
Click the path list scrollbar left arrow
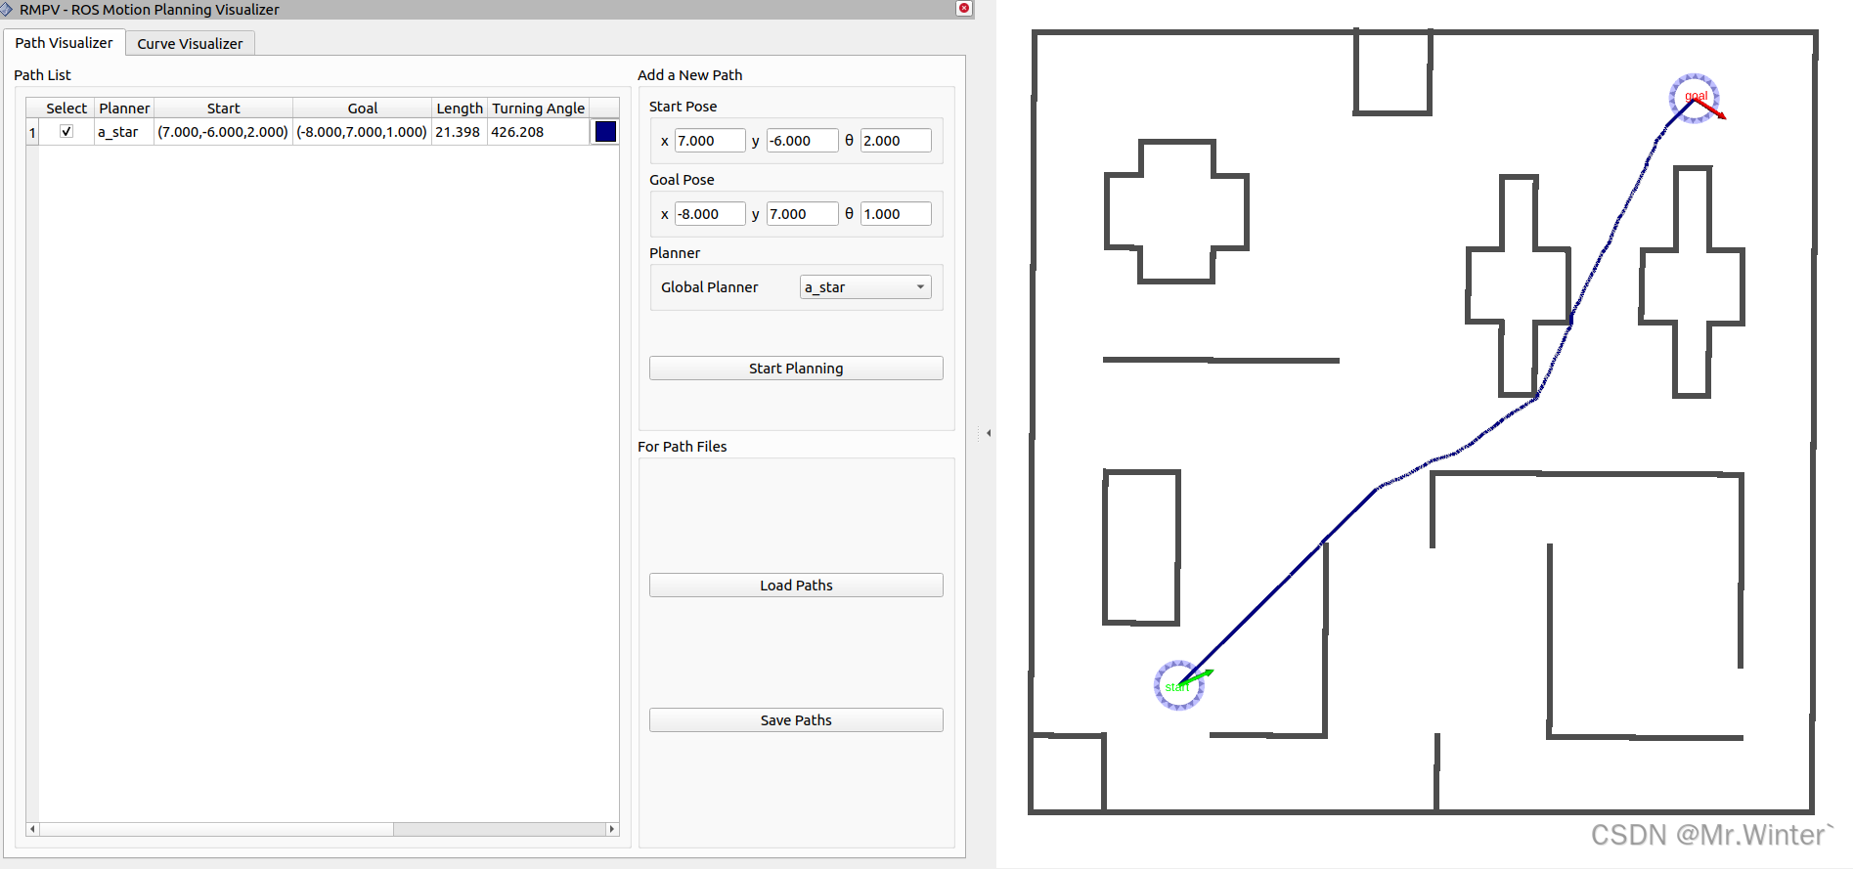32,829
